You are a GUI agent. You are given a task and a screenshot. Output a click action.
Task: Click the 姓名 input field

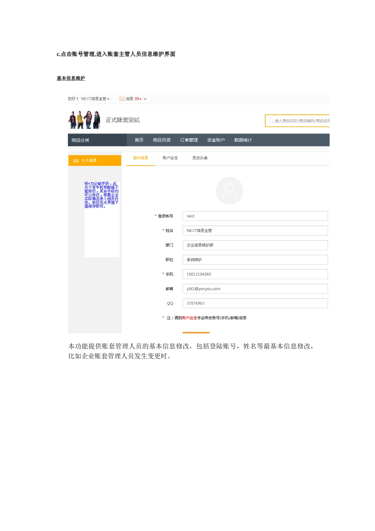click(x=255, y=231)
